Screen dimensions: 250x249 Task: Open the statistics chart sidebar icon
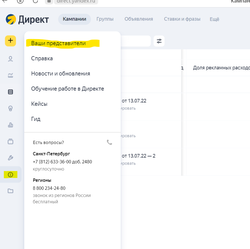pyautogui.click(x=10, y=75)
